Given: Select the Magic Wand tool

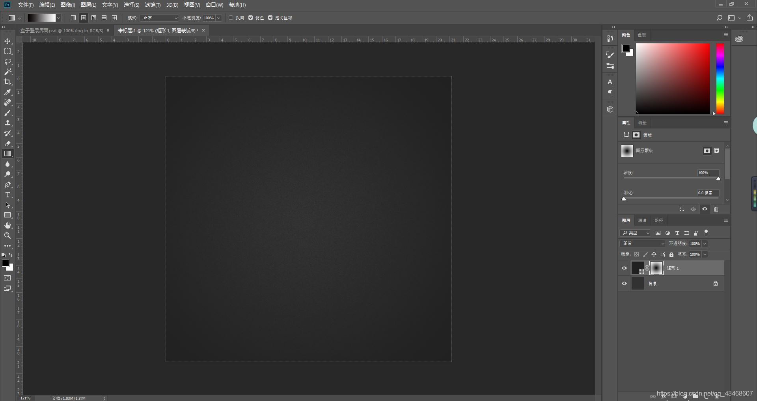Looking at the screenshot, I should pyautogui.click(x=7, y=72).
